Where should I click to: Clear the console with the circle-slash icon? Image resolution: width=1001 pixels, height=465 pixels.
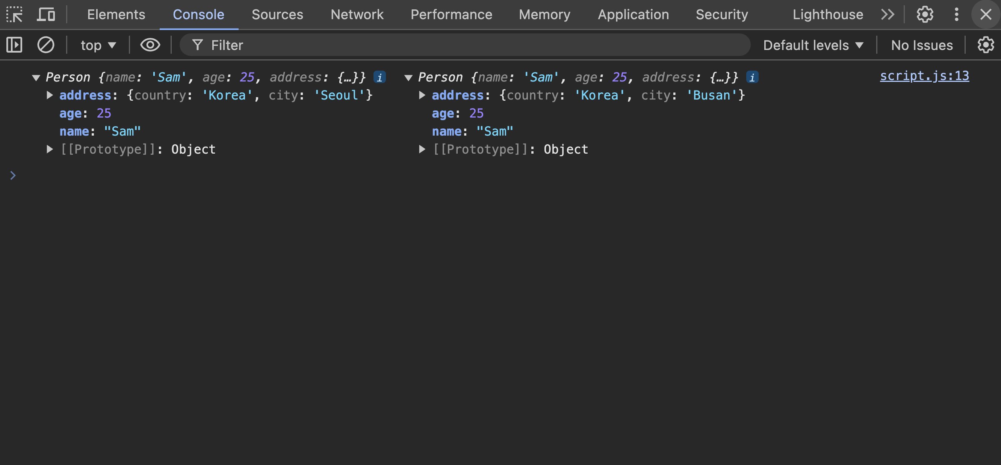point(45,45)
